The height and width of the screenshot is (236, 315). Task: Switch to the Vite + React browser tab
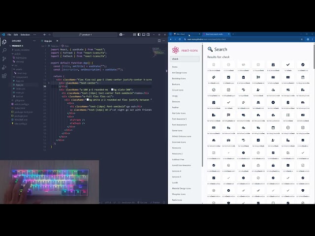click(x=187, y=34)
